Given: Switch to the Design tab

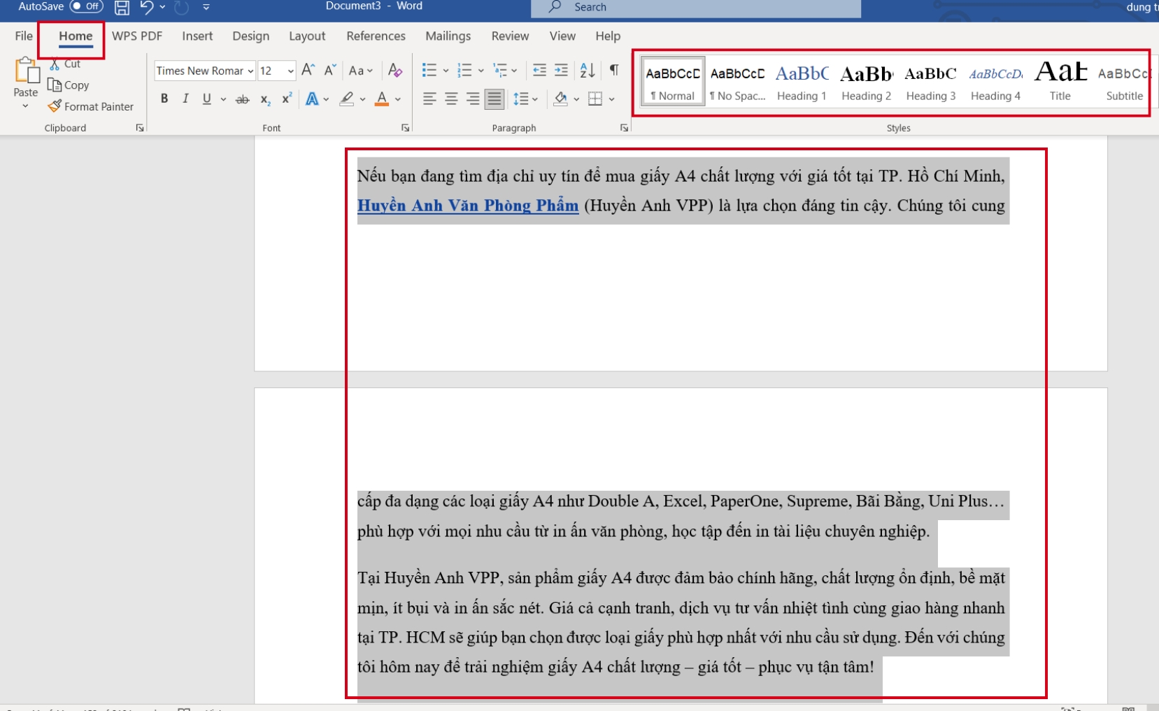Looking at the screenshot, I should tap(250, 36).
